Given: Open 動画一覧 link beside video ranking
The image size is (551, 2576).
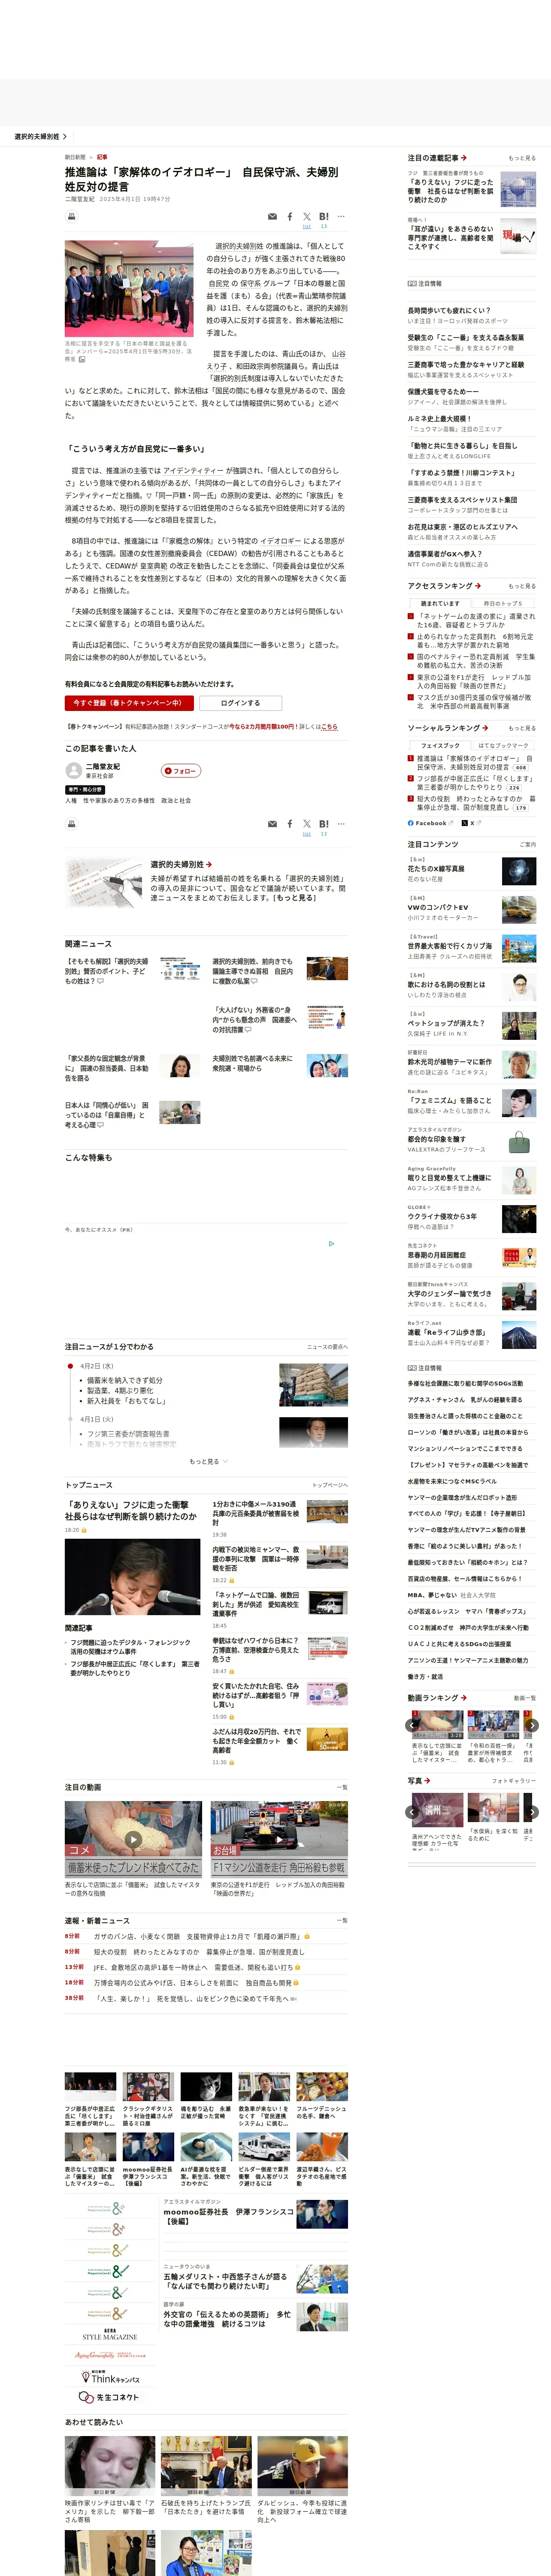Looking at the screenshot, I should click(524, 1698).
